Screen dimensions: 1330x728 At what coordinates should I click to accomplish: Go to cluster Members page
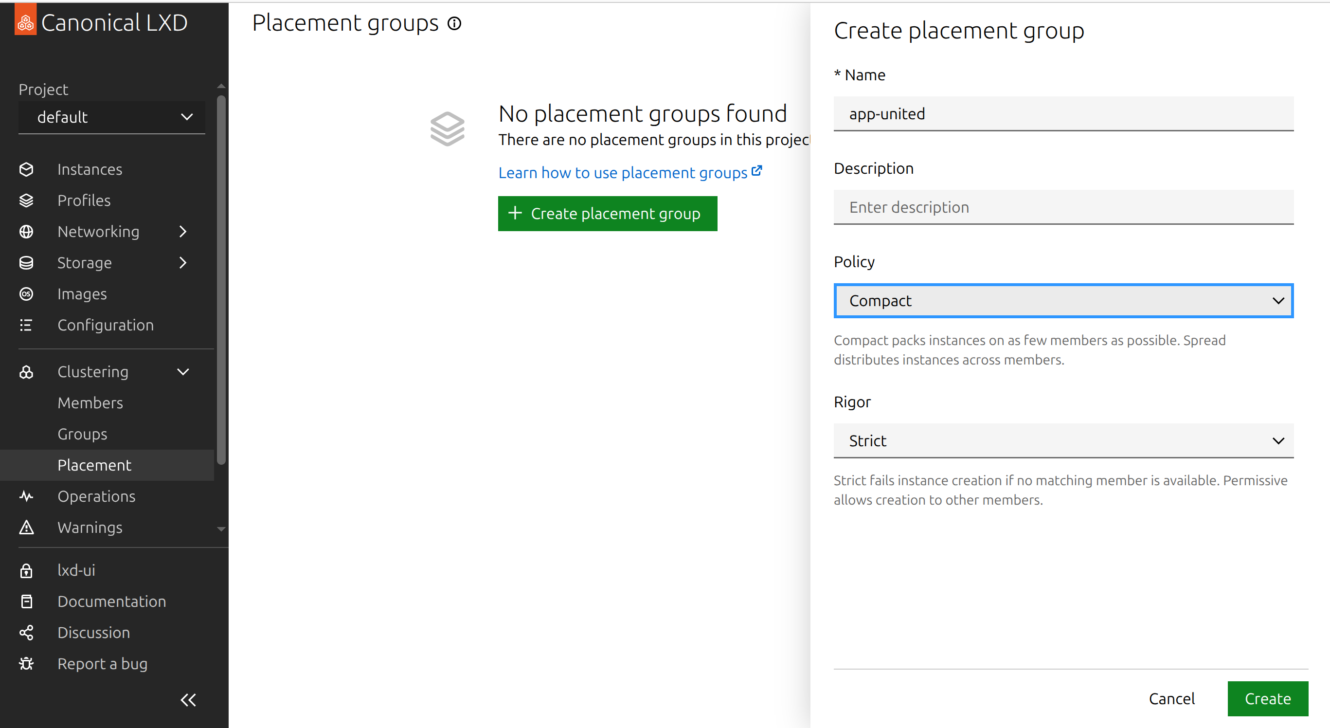point(90,403)
